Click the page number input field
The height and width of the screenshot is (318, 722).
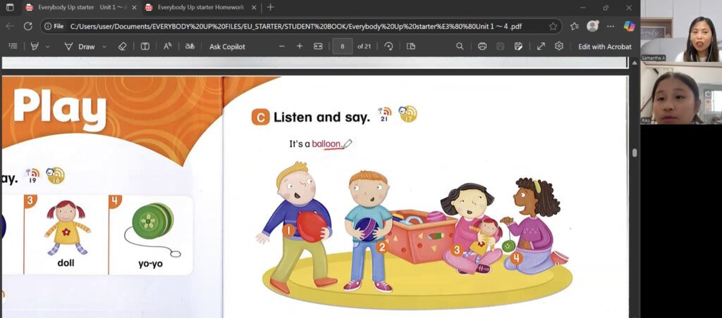click(x=342, y=46)
